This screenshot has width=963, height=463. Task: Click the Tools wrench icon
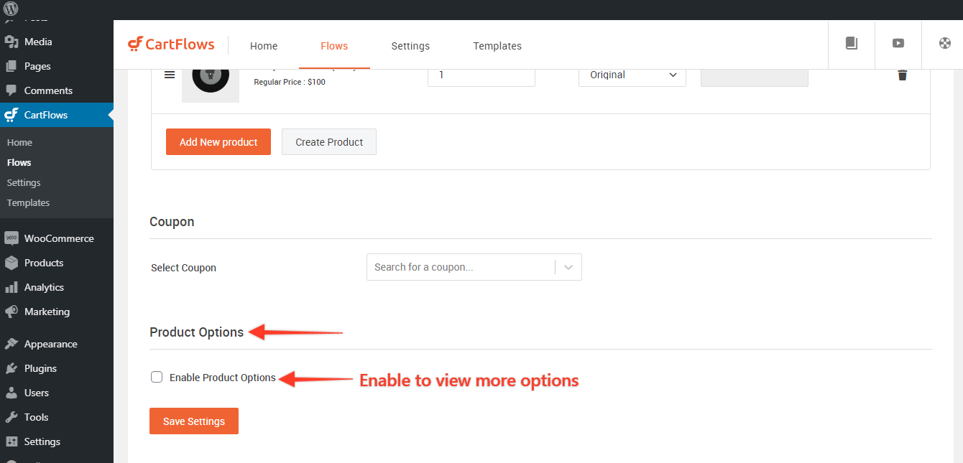[x=11, y=417]
